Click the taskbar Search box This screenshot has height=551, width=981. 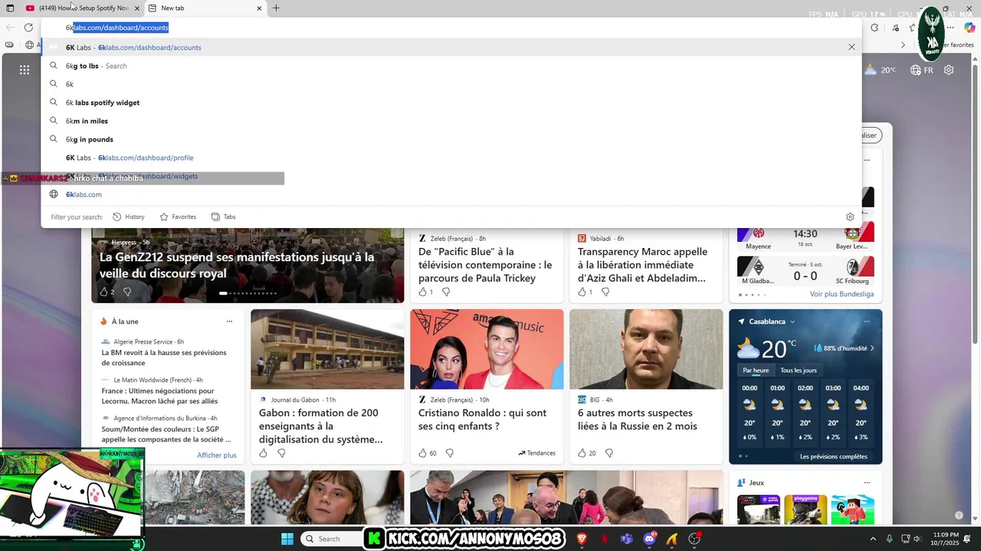[330, 539]
